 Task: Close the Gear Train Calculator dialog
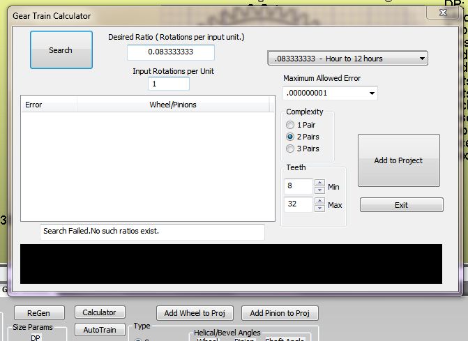tap(443, 13)
